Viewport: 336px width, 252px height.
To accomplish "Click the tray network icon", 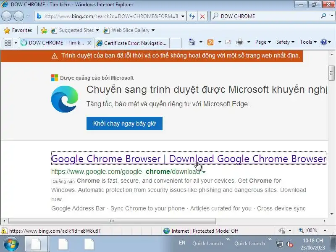I will coord(279,244).
